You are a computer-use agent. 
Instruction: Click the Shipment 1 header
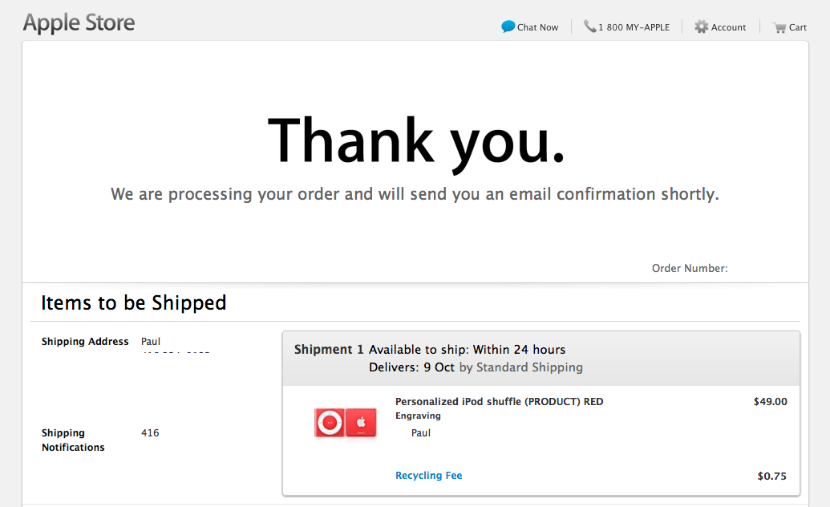[329, 350]
